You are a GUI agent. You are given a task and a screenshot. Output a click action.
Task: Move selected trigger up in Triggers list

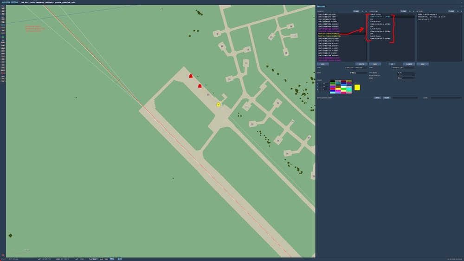coord(362,11)
